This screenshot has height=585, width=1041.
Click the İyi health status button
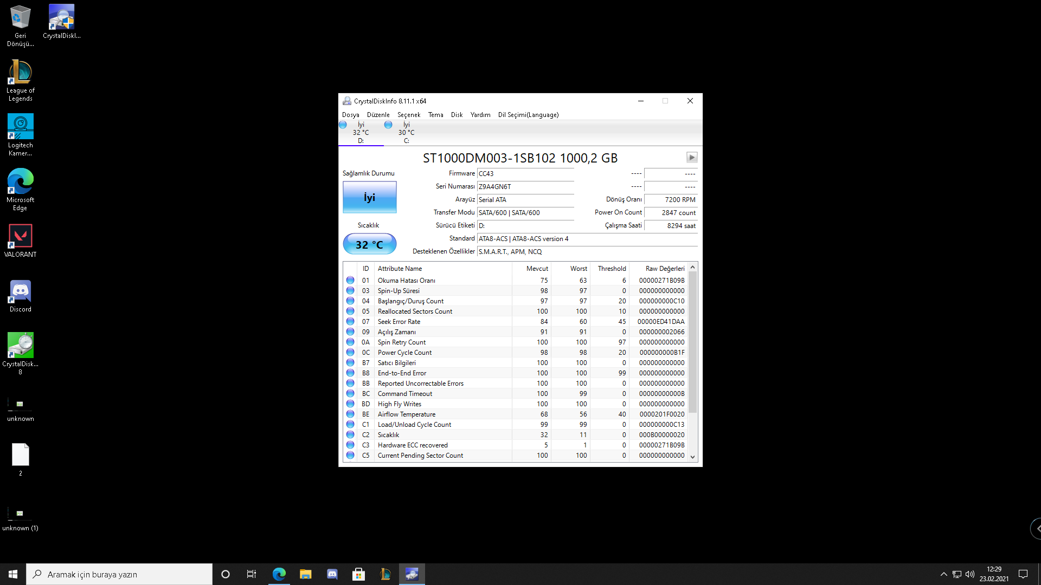point(369,197)
